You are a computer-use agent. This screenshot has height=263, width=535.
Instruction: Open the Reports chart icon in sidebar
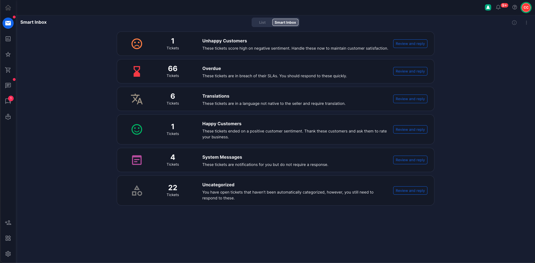point(8,39)
